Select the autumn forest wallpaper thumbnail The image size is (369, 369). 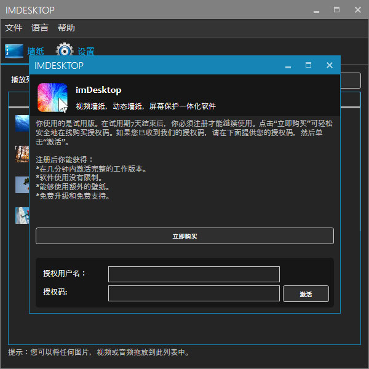[22, 154]
